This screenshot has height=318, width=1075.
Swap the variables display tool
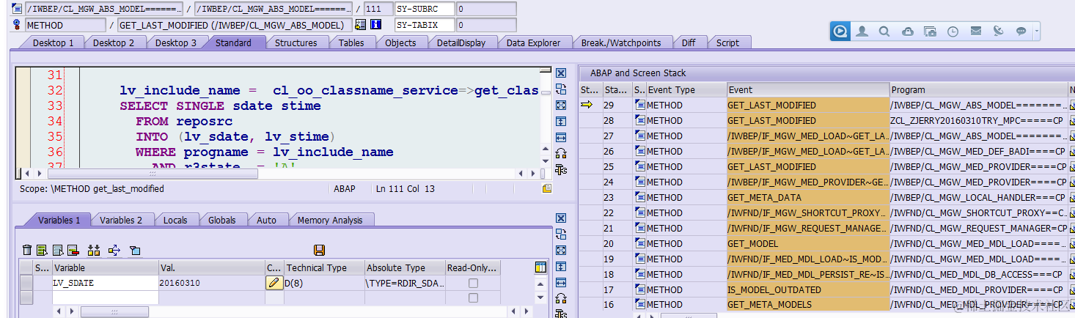(560, 234)
